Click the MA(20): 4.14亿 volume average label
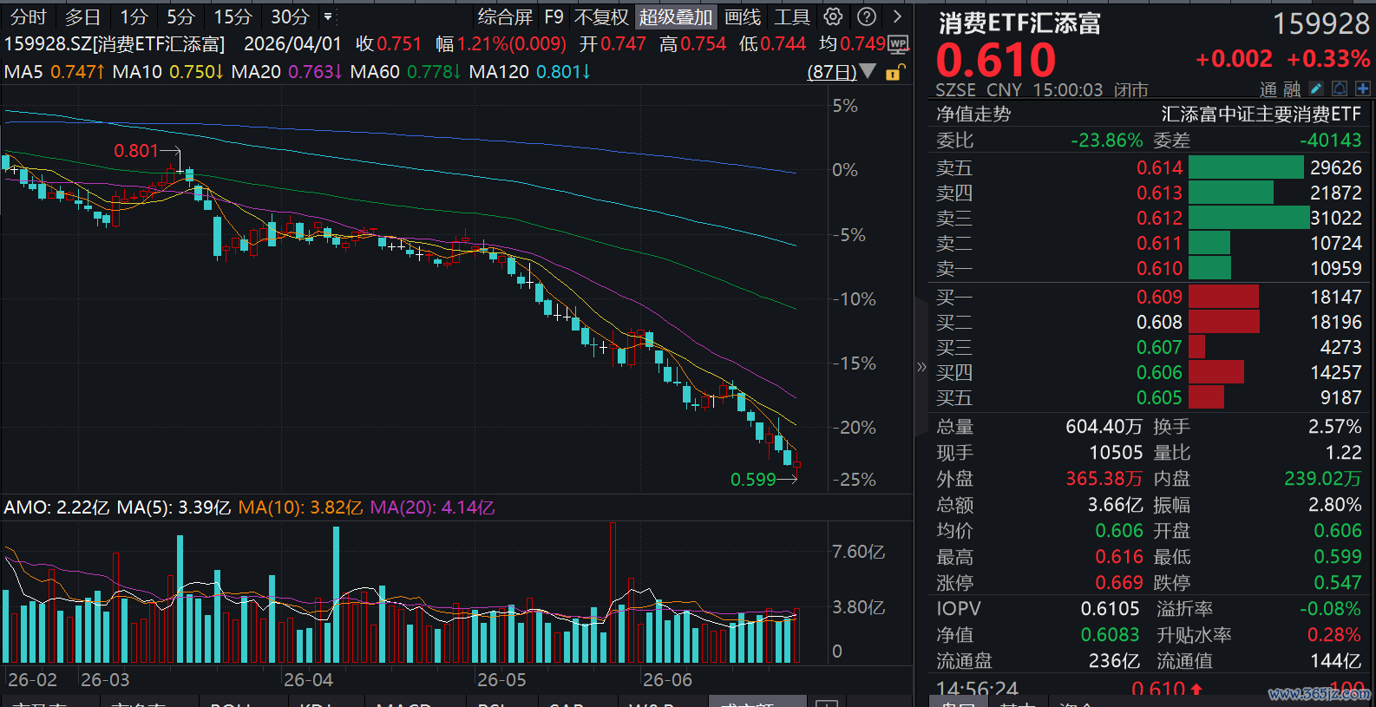This screenshot has height=707, width=1376. tap(432, 507)
